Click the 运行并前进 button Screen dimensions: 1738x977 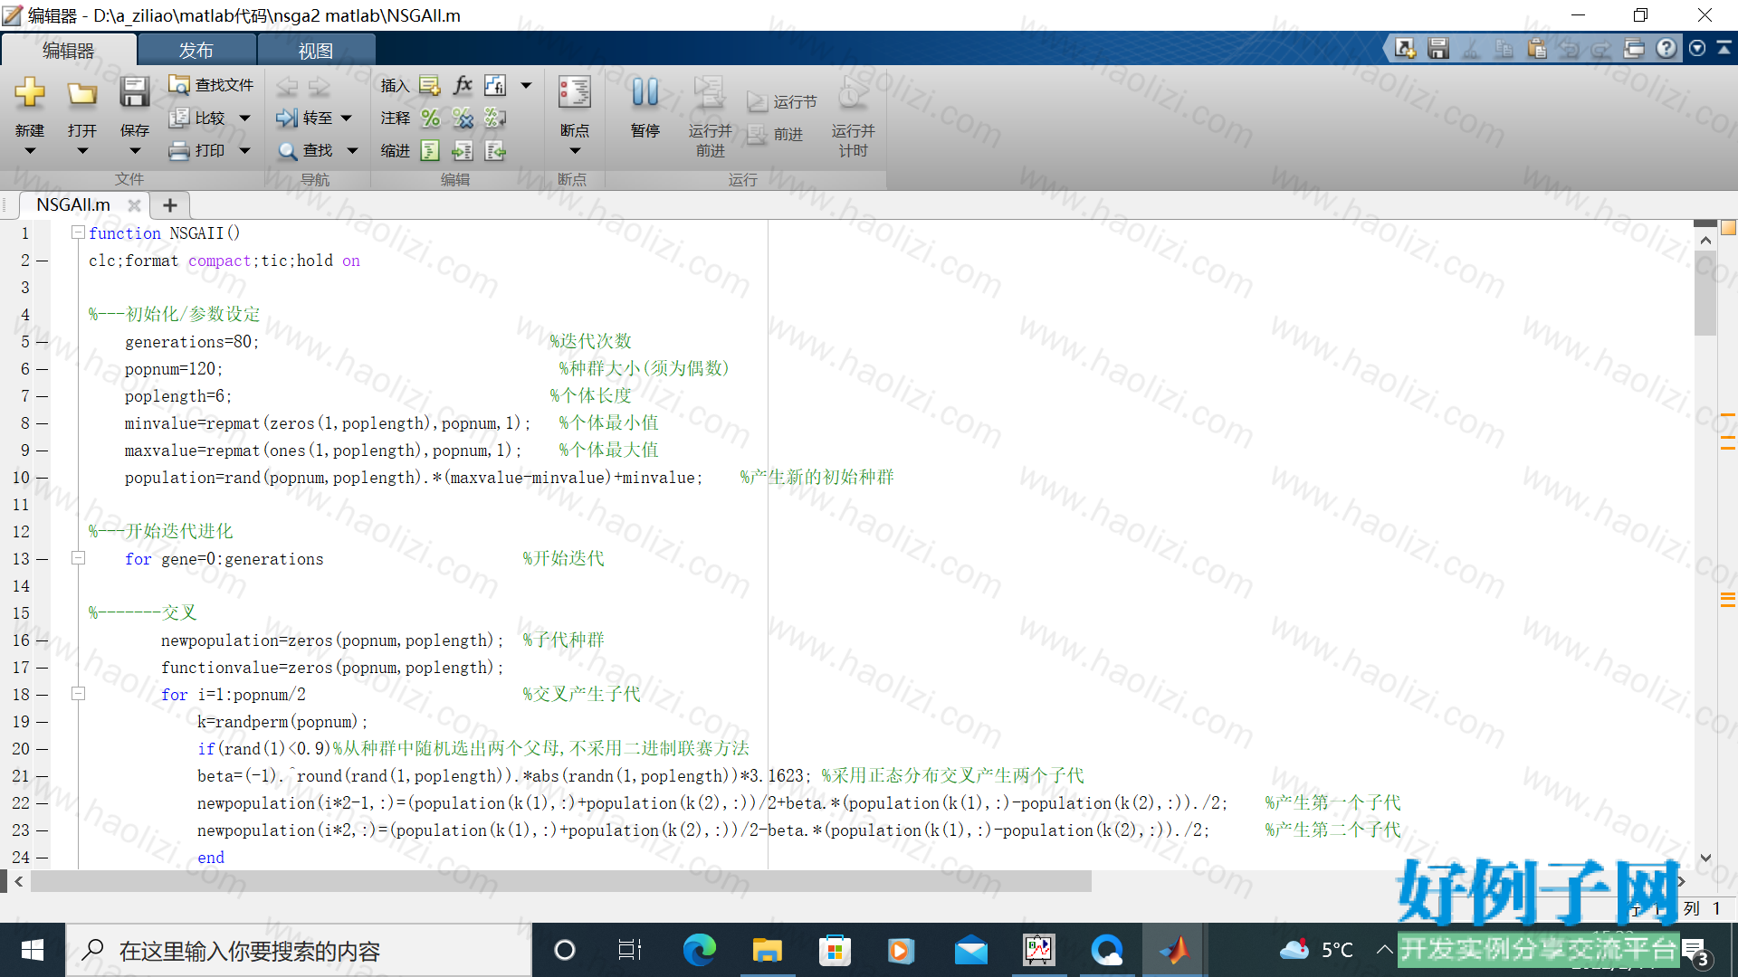[711, 116]
